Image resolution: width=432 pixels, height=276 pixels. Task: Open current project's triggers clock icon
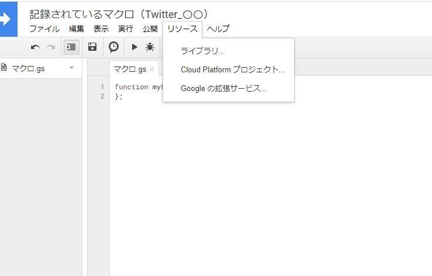point(113,47)
